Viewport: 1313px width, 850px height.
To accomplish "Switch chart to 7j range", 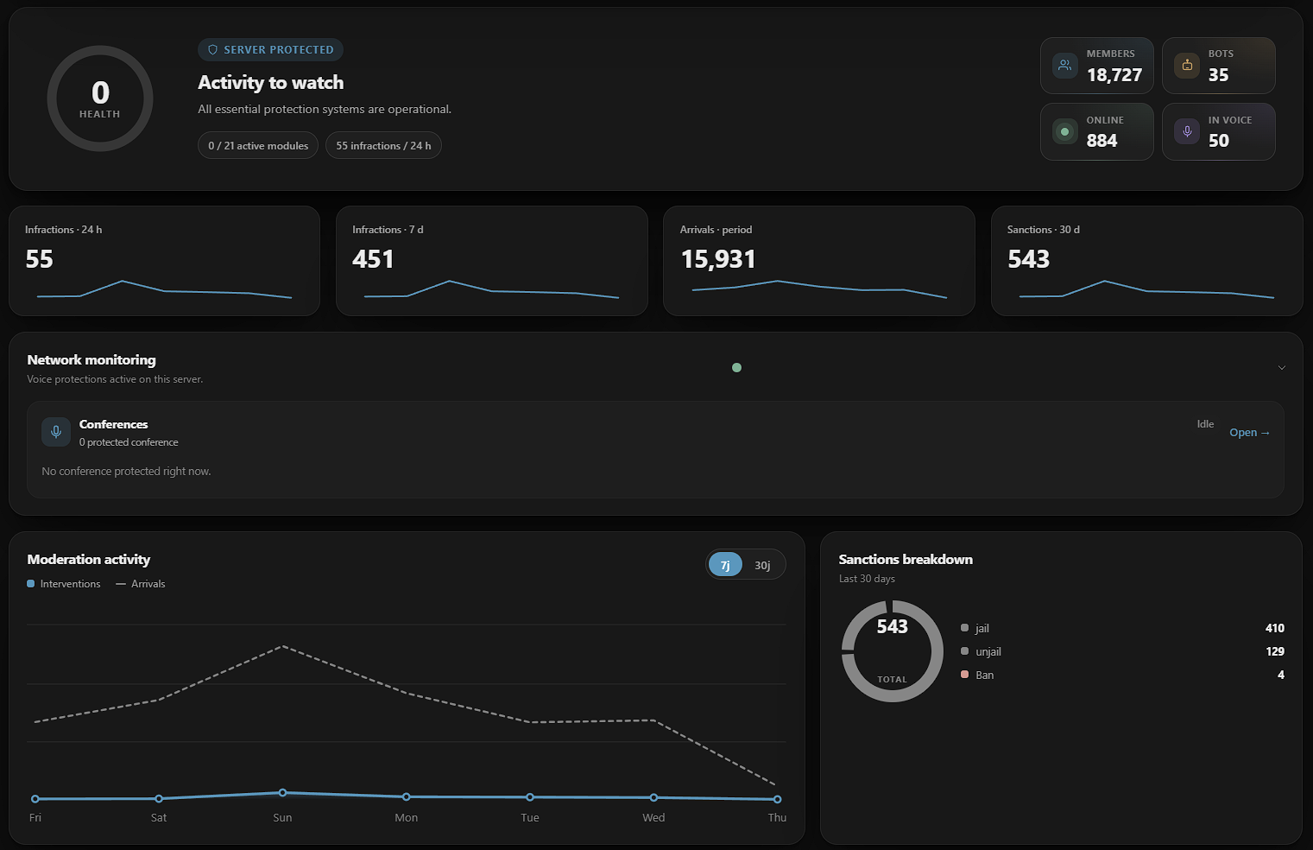I will 725,565.
